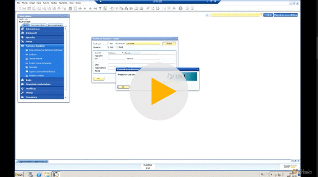Go to the last data record
Screen dimensions: 318x177
coord(95,8)
